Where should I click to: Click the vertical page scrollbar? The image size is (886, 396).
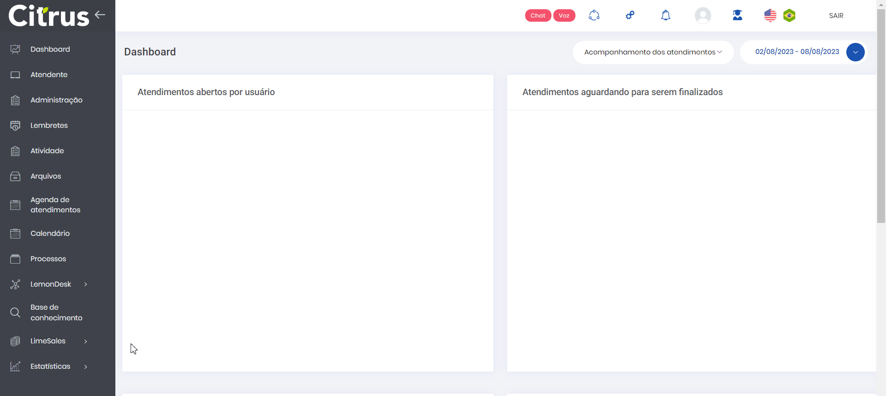(x=881, y=115)
